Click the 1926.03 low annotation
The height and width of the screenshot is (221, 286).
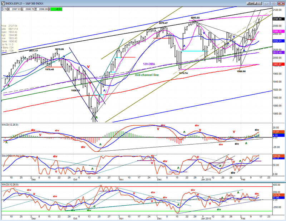click(75, 90)
